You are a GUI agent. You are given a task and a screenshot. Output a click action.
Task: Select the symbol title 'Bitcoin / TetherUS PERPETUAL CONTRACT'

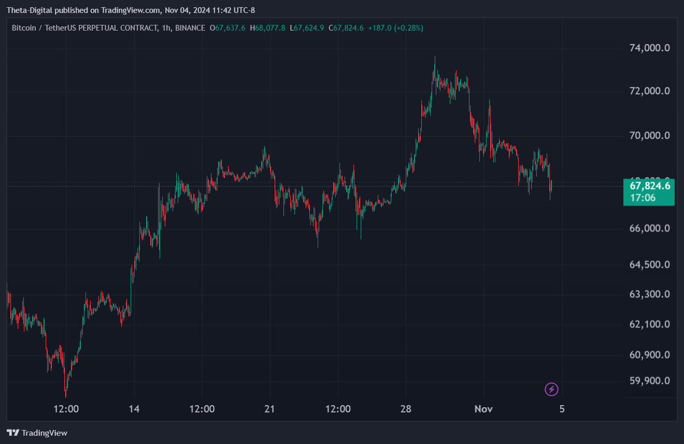[x=84, y=28]
